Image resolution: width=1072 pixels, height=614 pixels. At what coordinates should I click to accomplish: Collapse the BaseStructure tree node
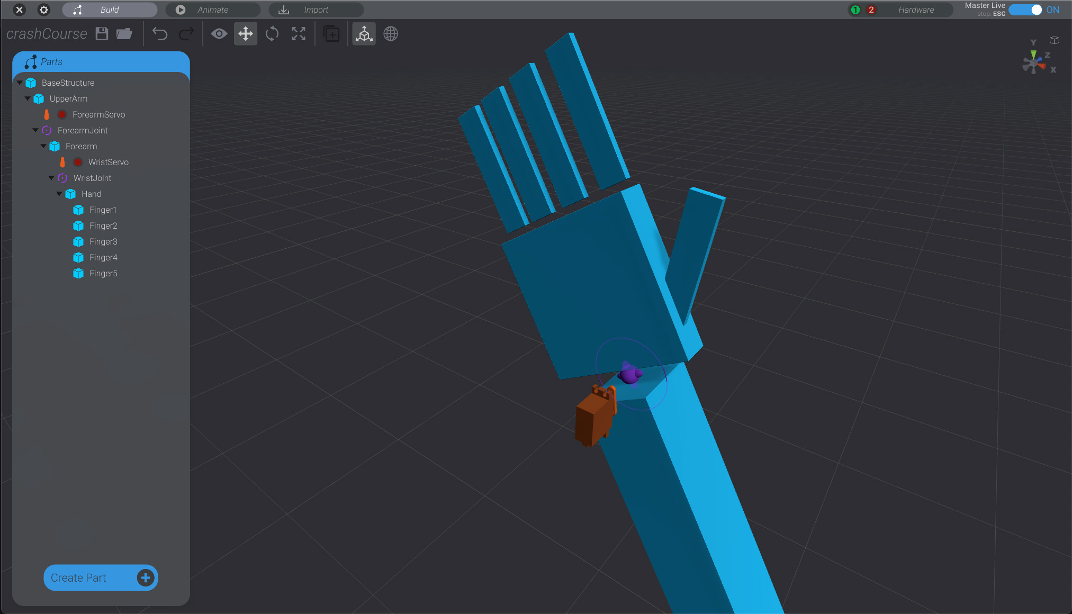tap(20, 83)
